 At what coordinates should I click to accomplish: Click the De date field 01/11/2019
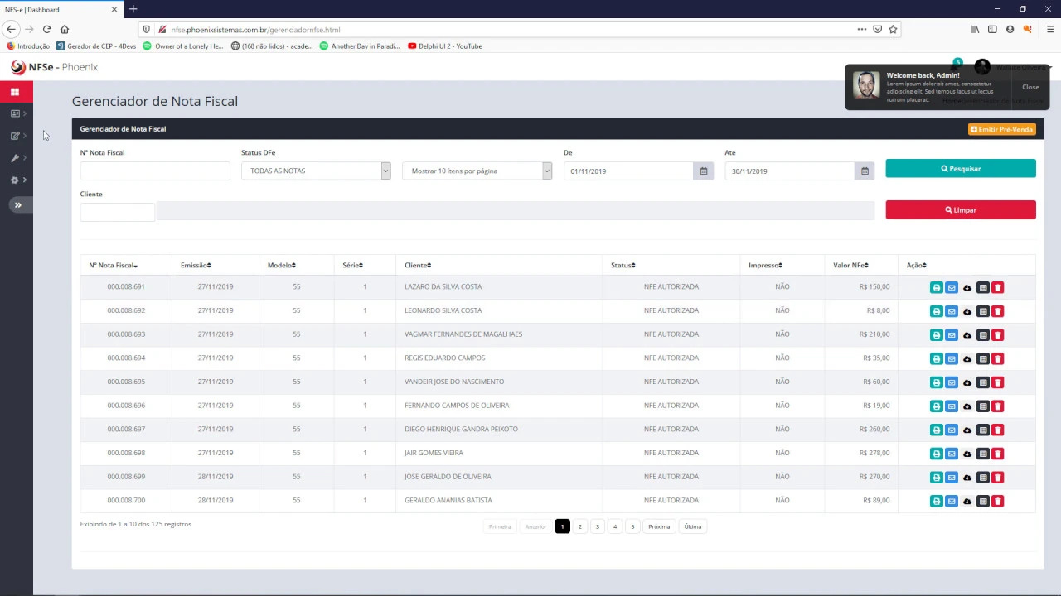pos(628,171)
